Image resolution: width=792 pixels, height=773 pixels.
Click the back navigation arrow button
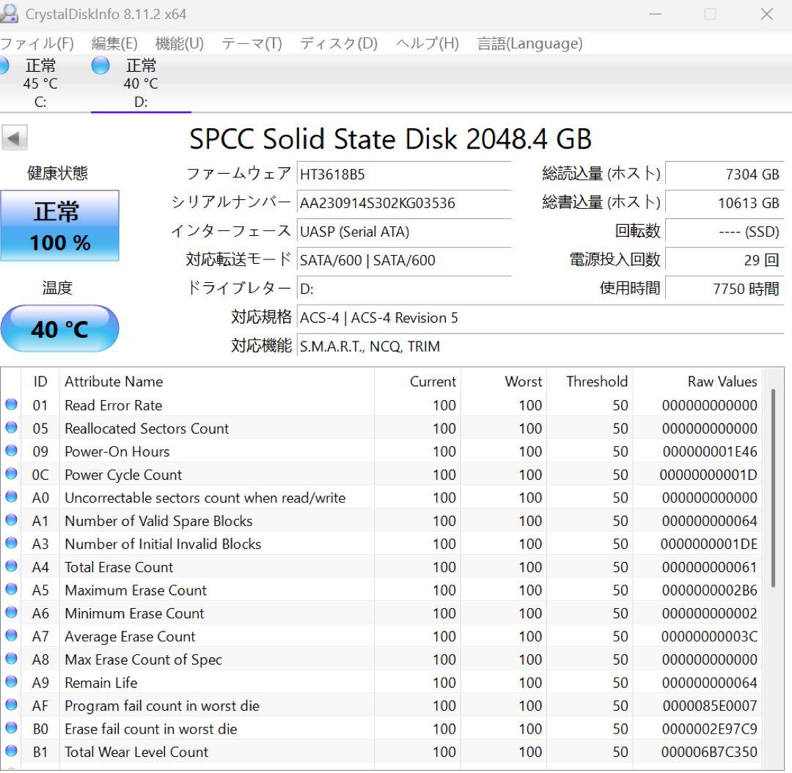point(15,138)
